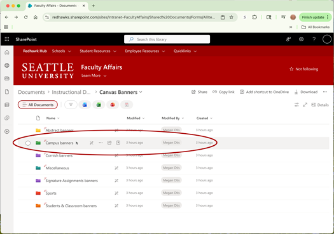This screenshot has width=334, height=234.
Task: Navigate to Documents breadcrumb
Action: (32, 92)
